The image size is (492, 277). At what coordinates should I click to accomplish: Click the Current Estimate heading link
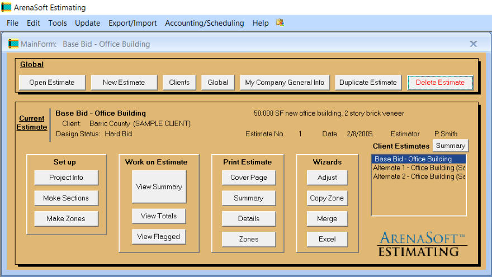coord(32,123)
